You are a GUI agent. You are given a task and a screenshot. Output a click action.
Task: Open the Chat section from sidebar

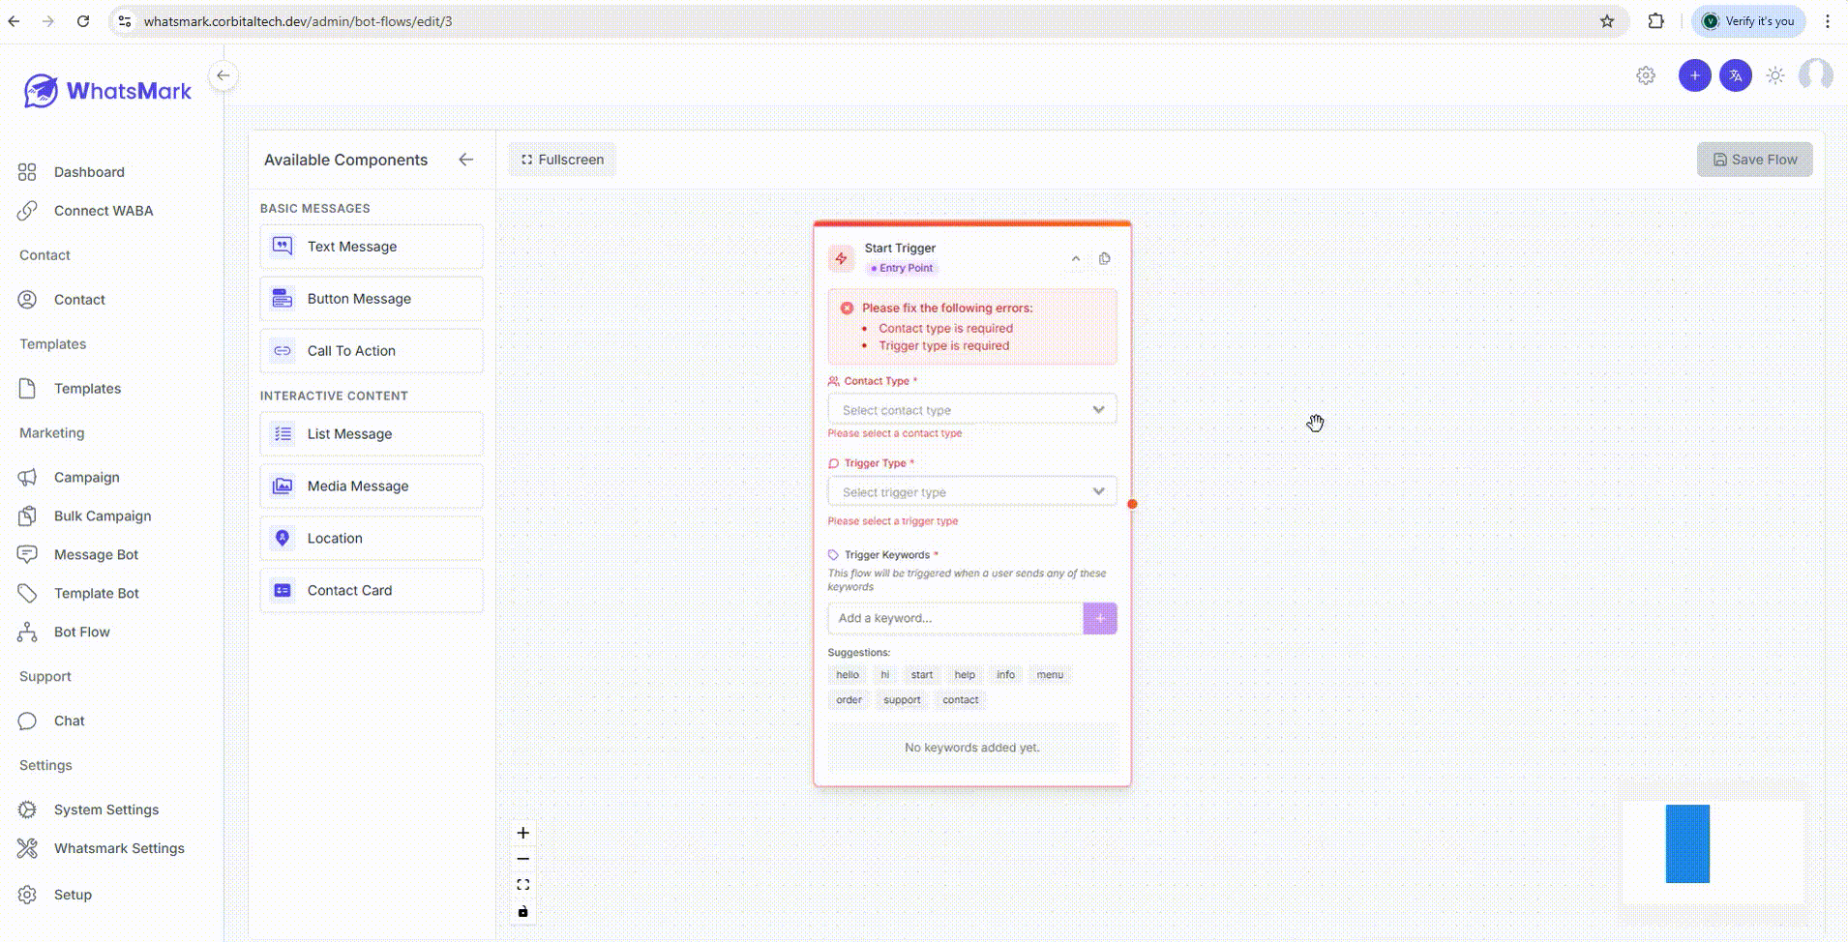pyautogui.click(x=68, y=720)
